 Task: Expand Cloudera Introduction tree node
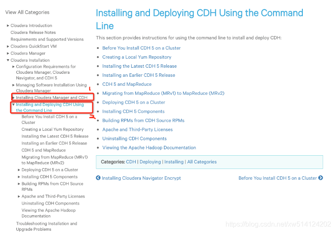pos(8,26)
